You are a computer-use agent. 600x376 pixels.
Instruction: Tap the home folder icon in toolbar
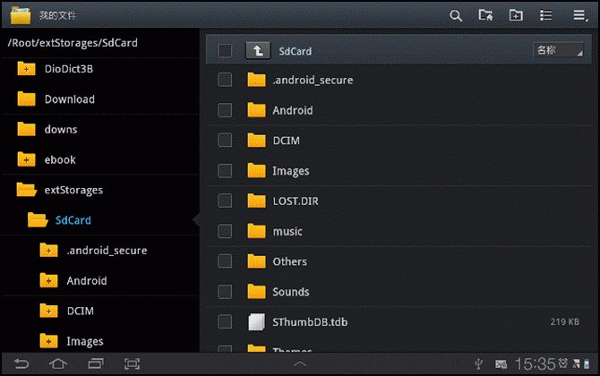(x=485, y=15)
